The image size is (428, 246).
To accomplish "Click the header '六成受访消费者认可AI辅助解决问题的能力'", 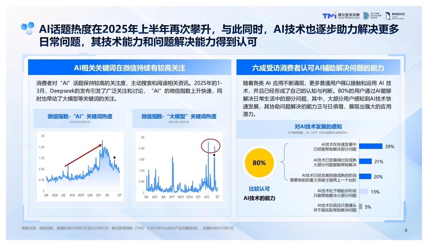I will tap(318, 68).
